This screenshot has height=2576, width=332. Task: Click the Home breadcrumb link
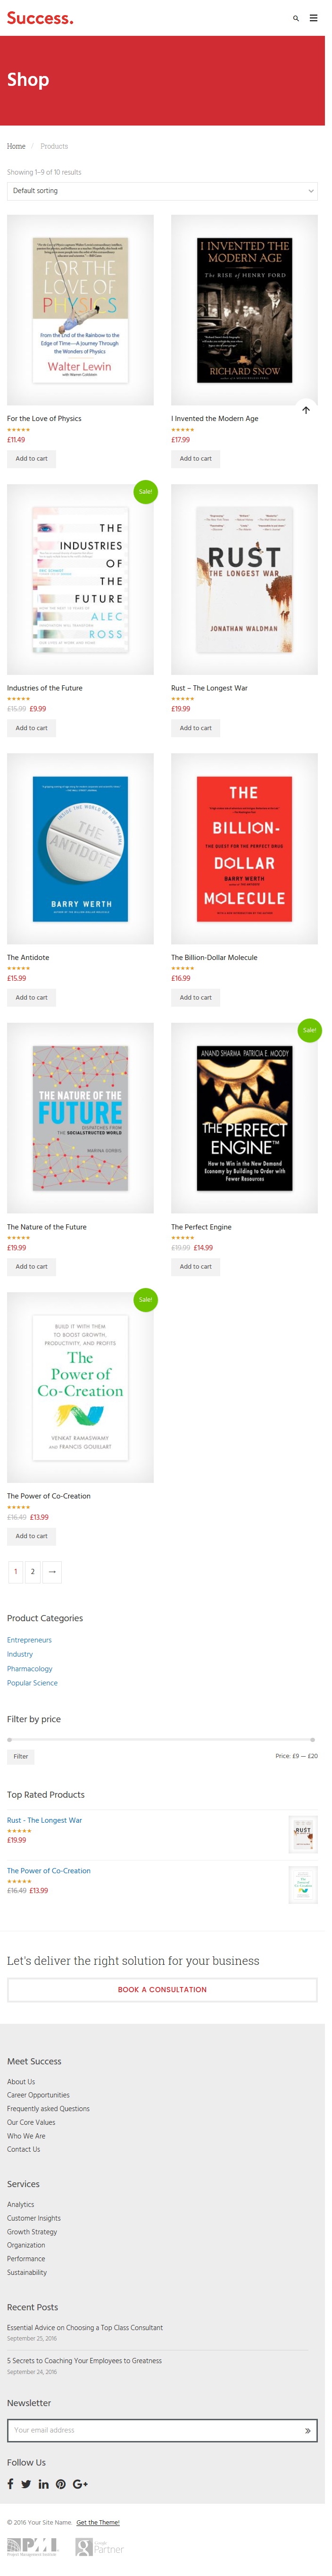click(16, 146)
